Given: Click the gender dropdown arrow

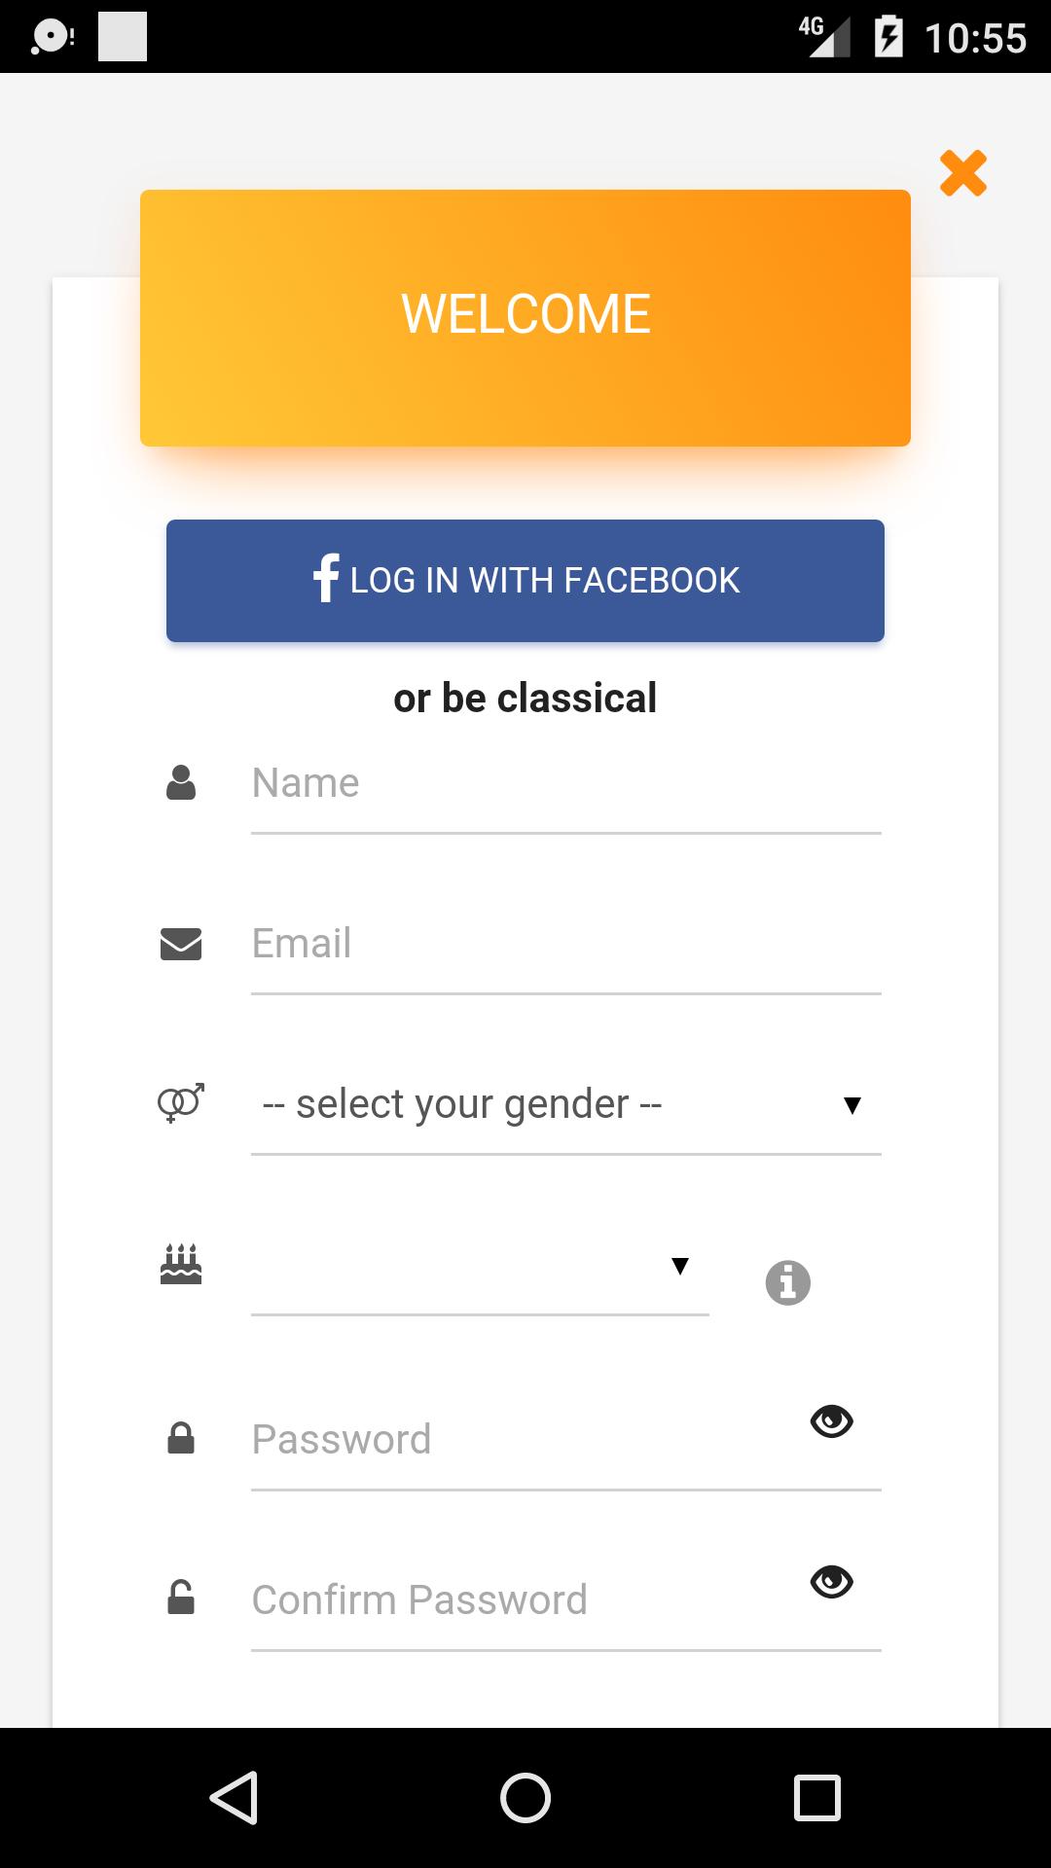Looking at the screenshot, I should click(x=852, y=1105).
